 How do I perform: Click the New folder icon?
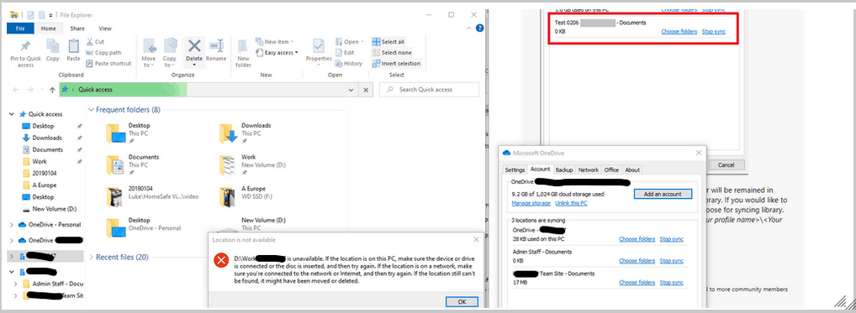pyautogui.click(x=244, y=54)
